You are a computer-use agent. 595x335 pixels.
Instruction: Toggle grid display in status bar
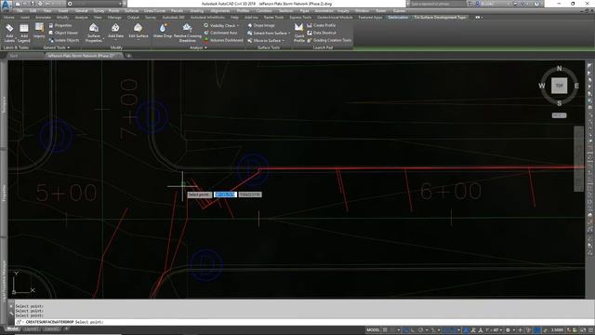[385, 330]
